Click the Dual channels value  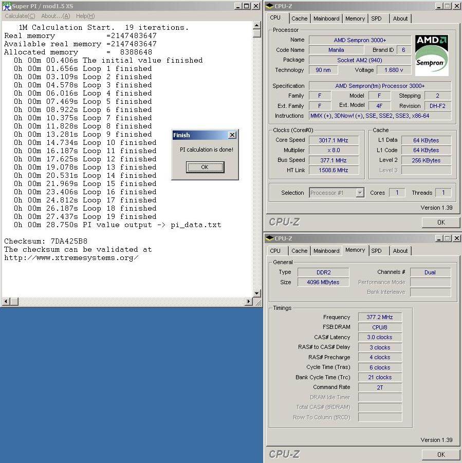[430, 272]
